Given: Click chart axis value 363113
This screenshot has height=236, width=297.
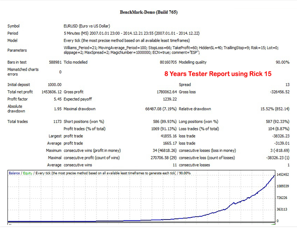Looking at the screenshot, I should (x=282, y=209).
